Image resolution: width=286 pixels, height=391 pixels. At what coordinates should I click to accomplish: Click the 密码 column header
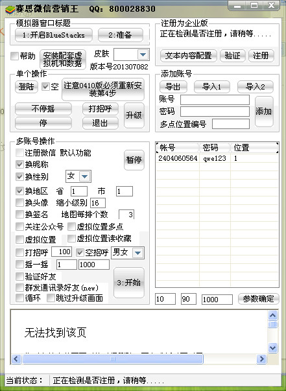coord(215,148)
